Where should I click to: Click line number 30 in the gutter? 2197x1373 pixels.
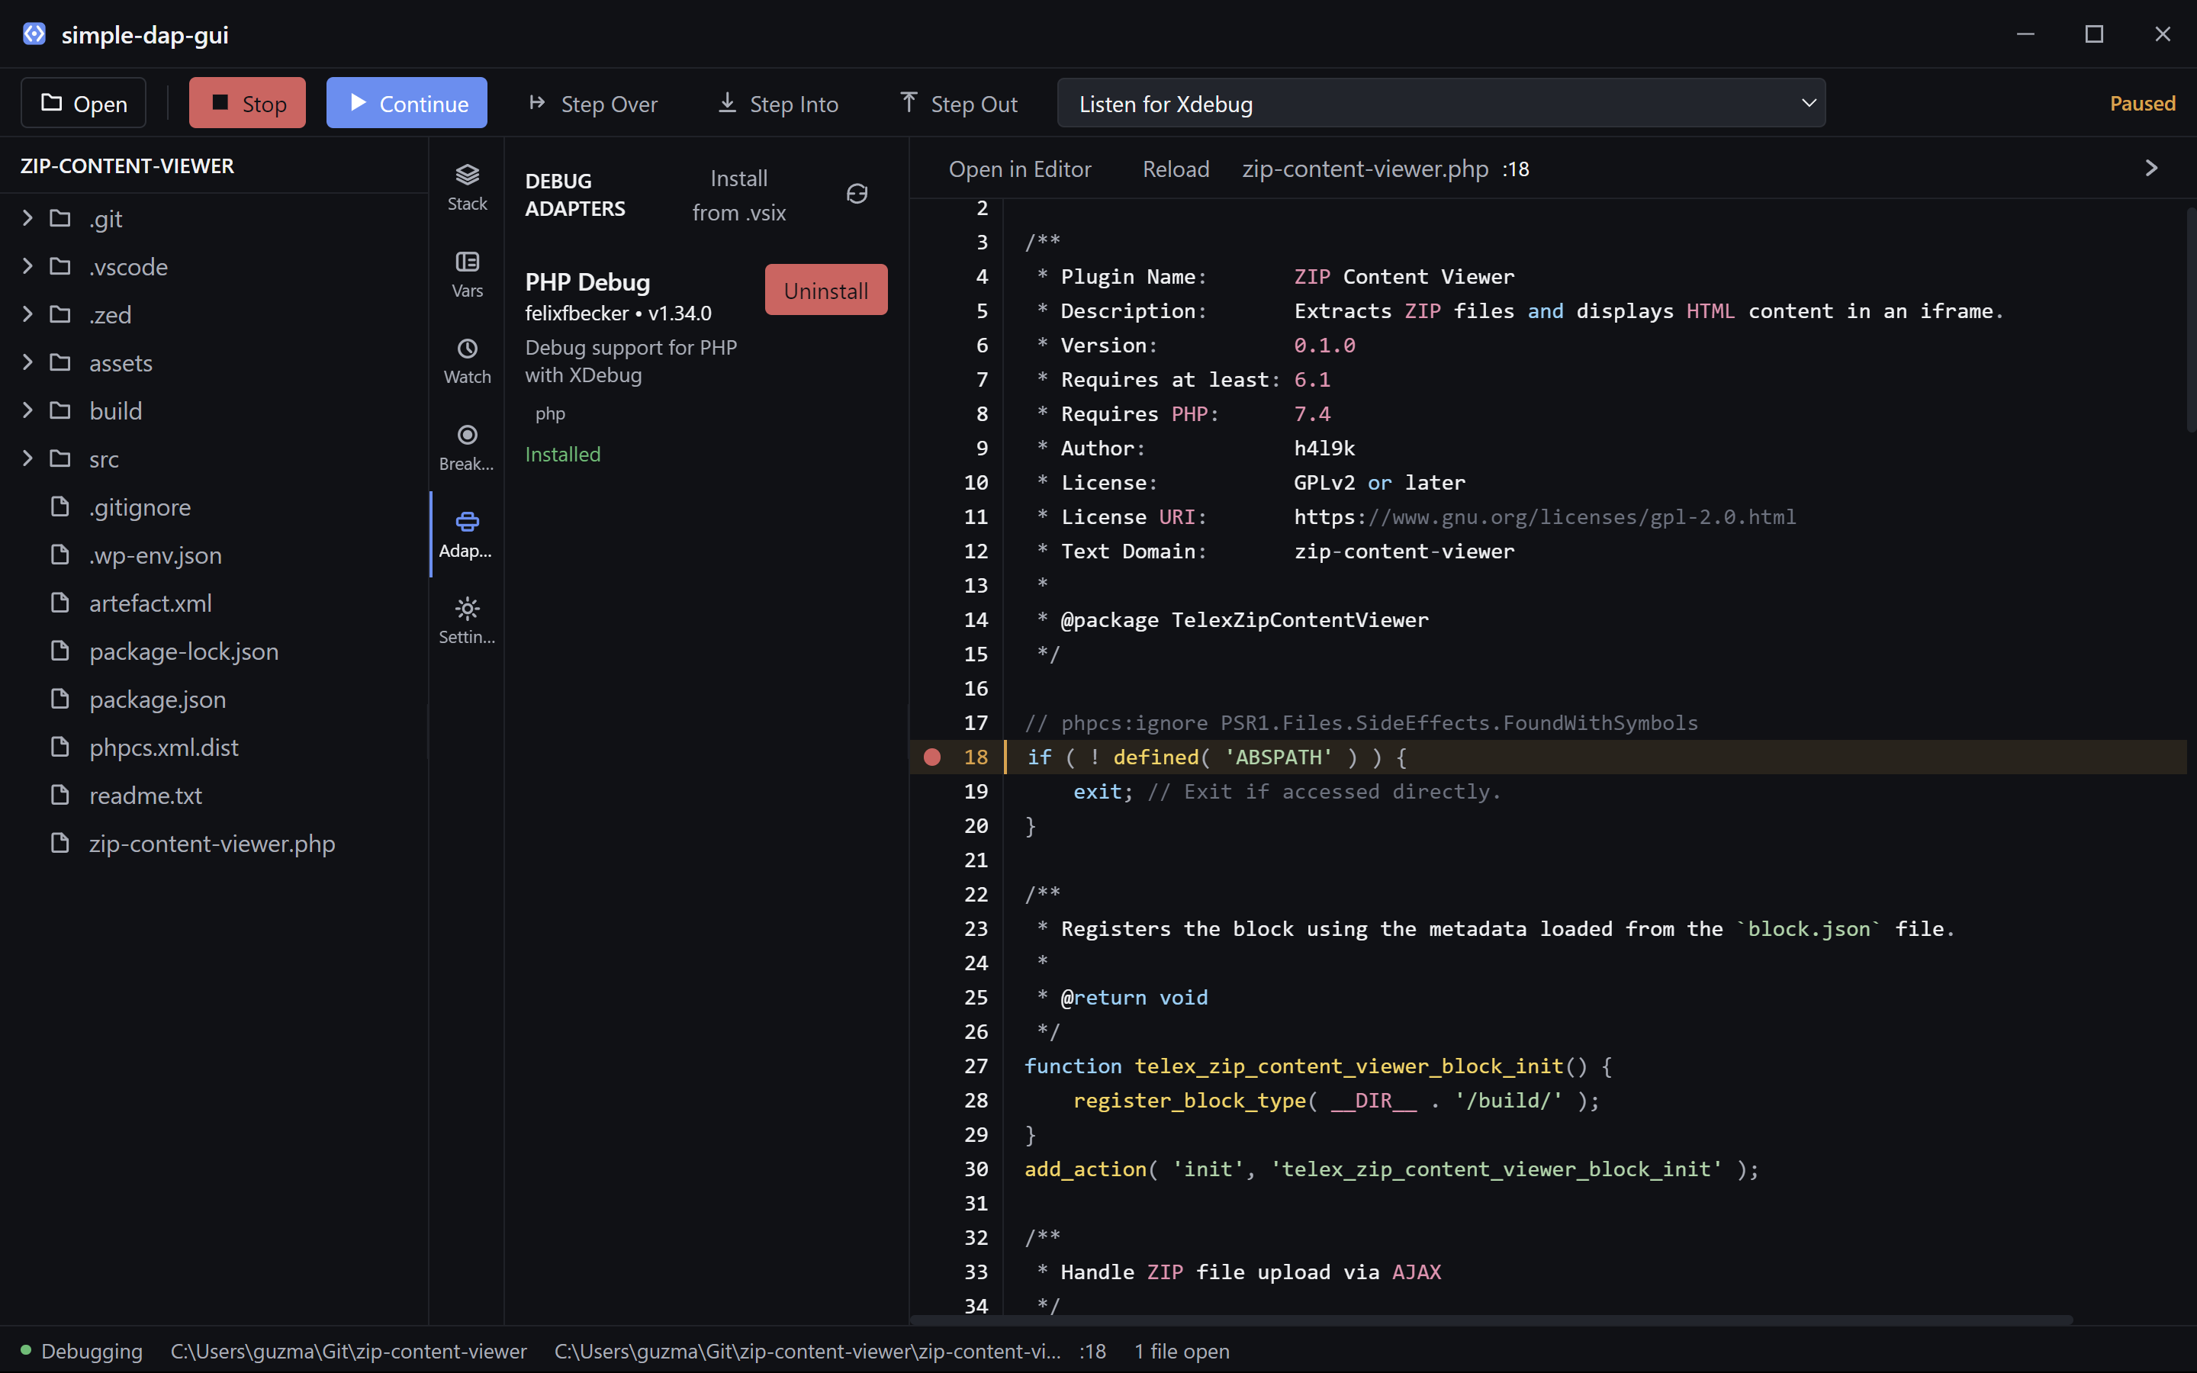point(976,1169)
